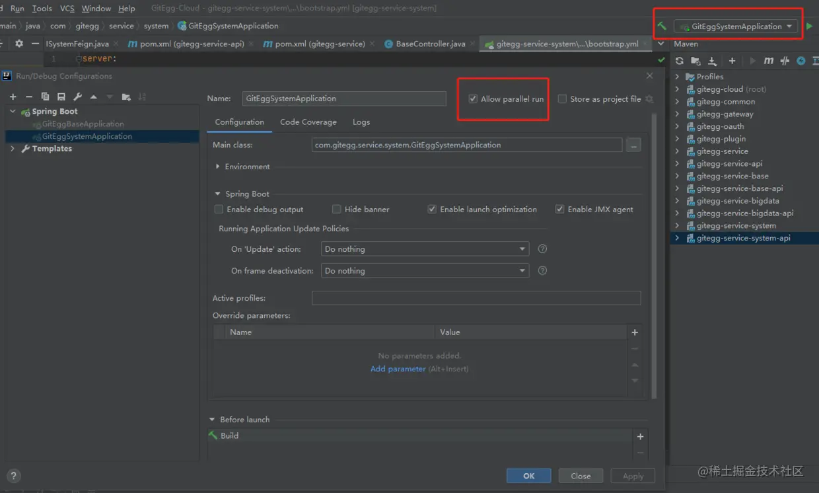Remove configuration with minus icon
Screen dimensions: 819x493
[x=28, y=96]
